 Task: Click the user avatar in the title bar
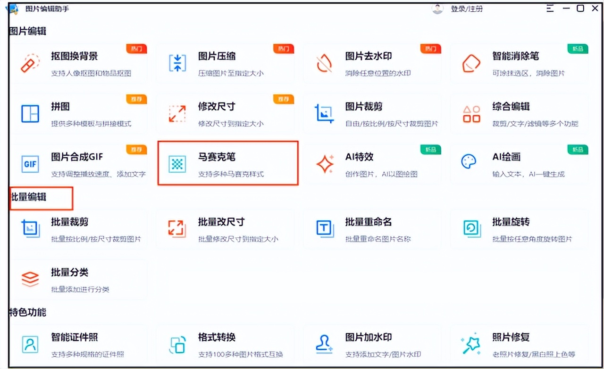coord(437,8)
